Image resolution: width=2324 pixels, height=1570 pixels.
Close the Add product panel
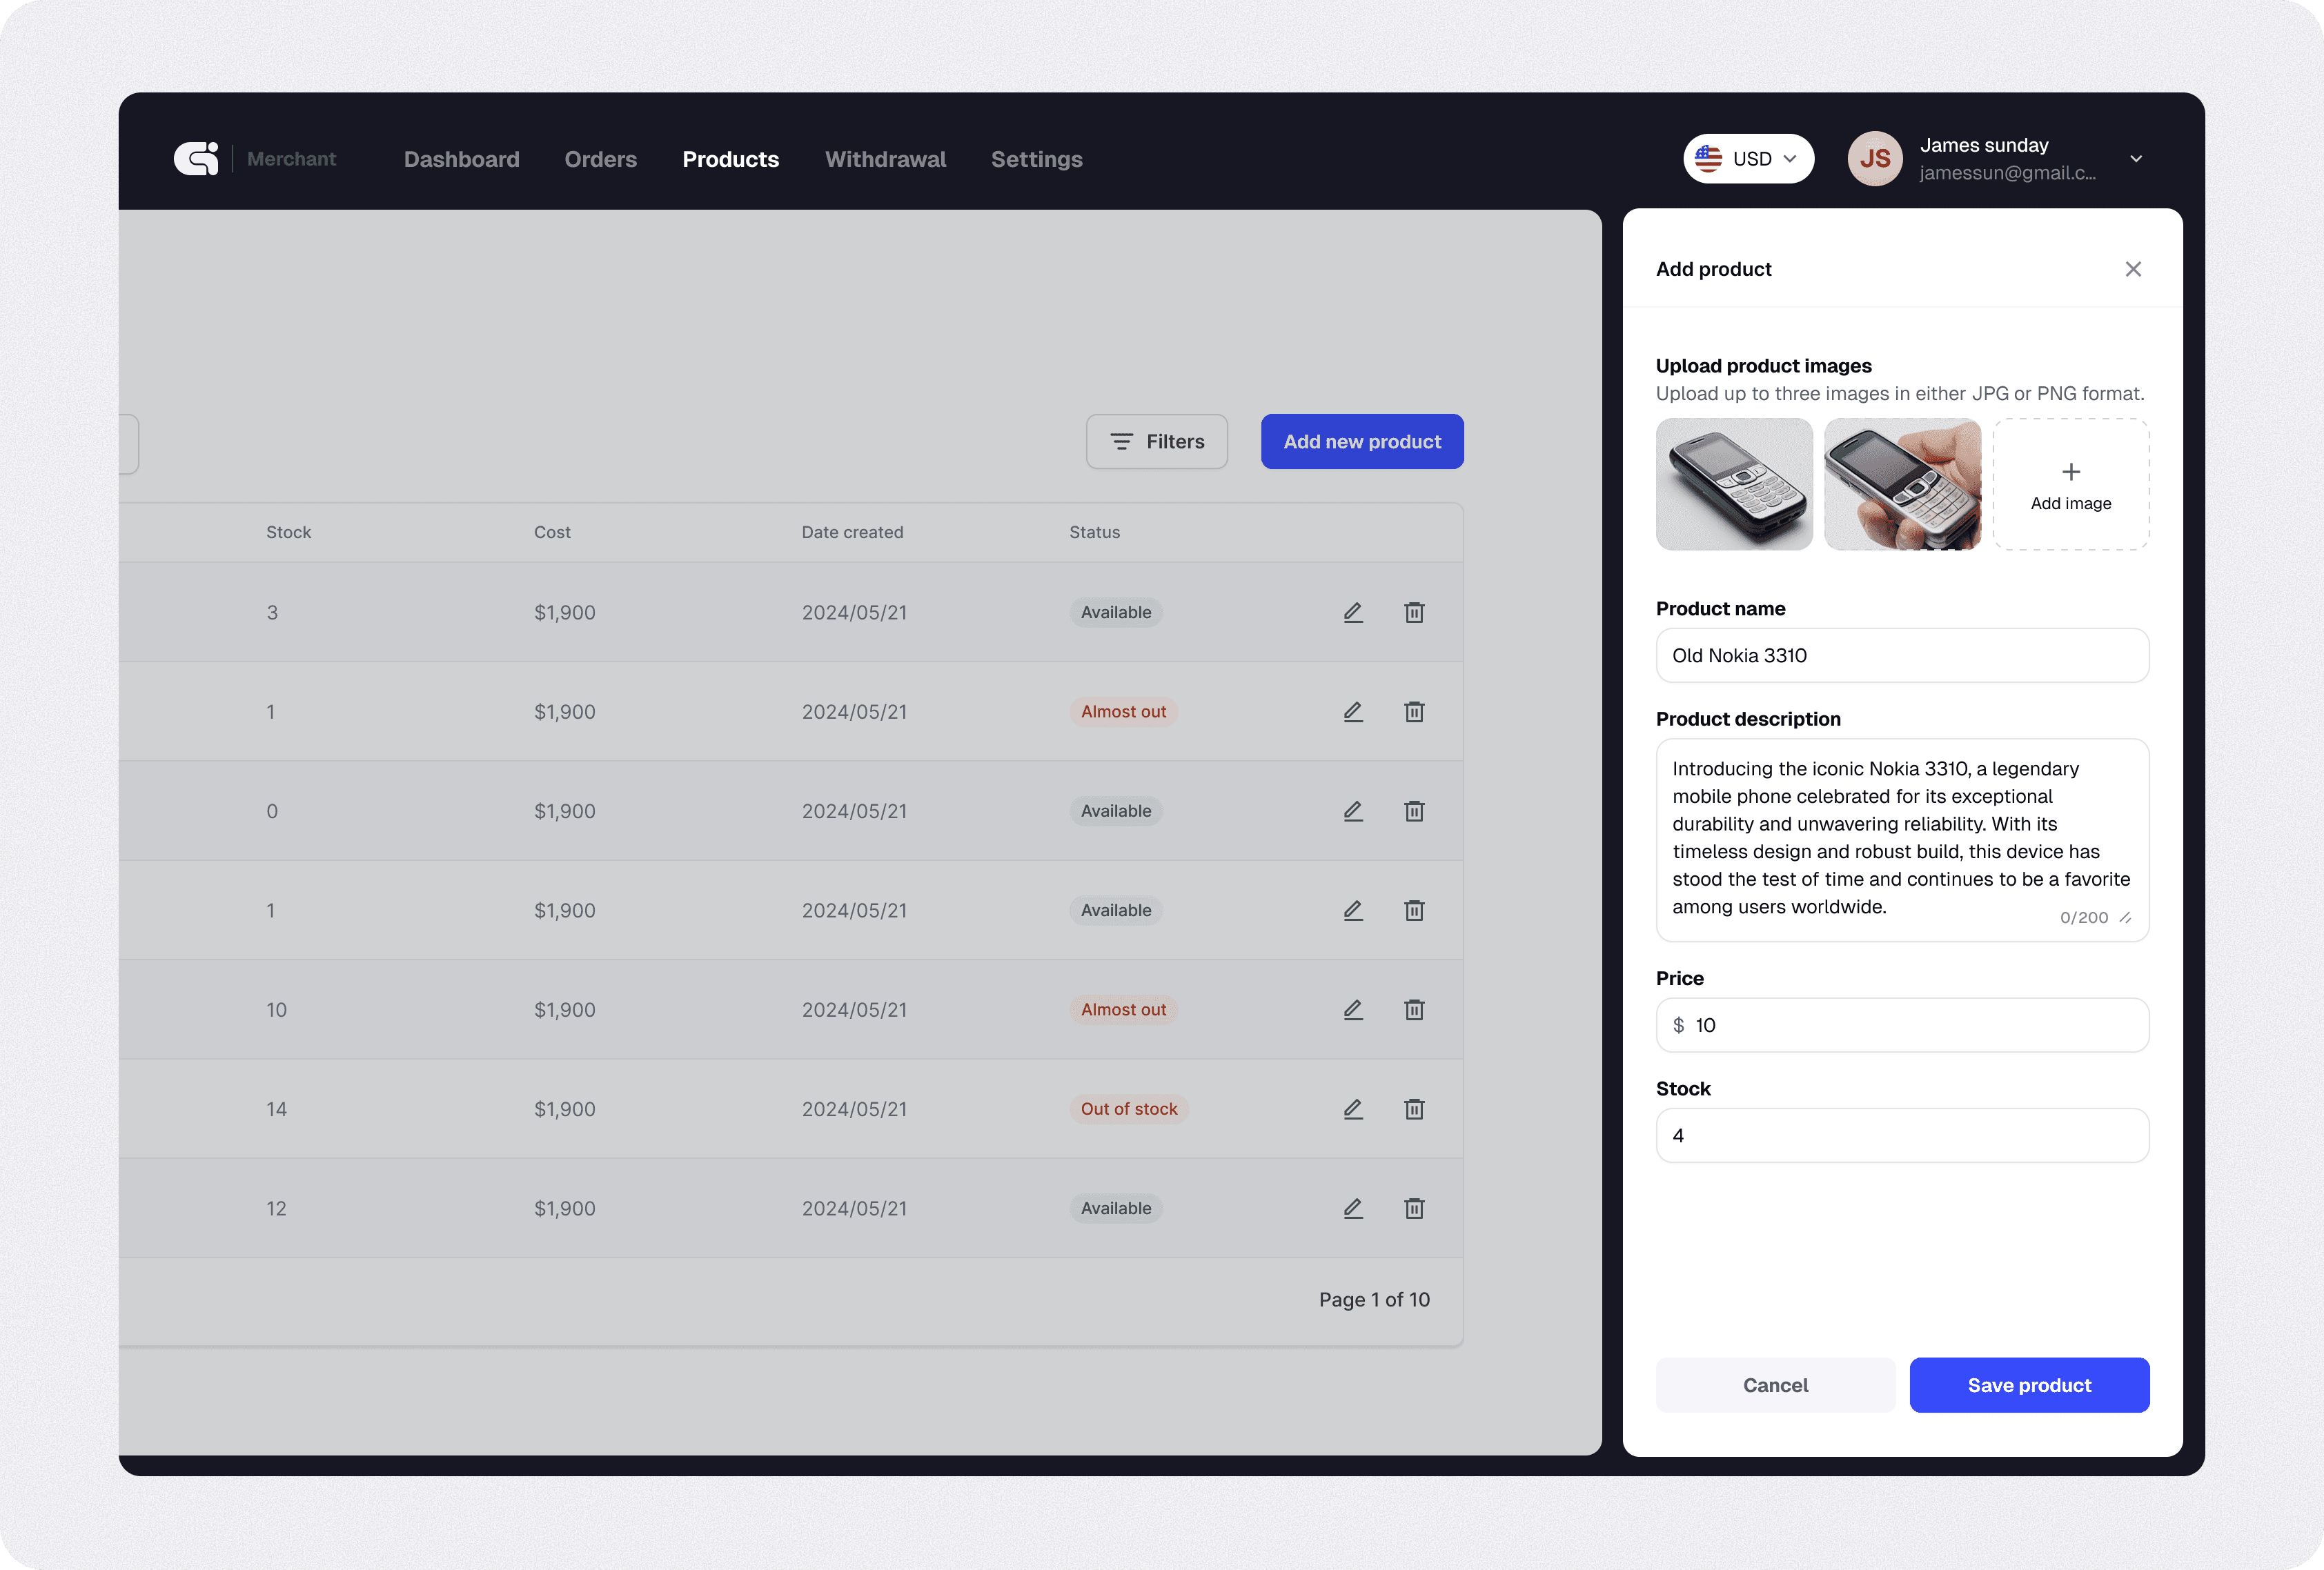pos(2133,269)
